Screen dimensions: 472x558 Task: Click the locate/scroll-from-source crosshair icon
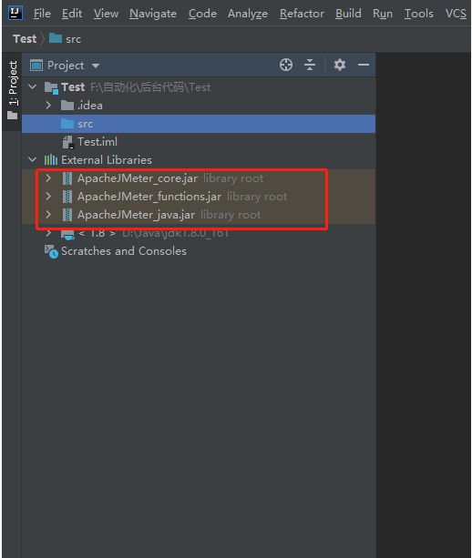point(286,66)
